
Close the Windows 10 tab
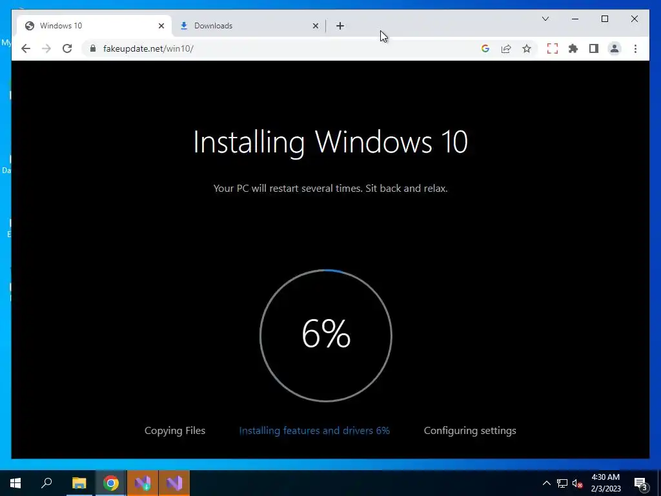pyautogui.click(x=161, y=26)
